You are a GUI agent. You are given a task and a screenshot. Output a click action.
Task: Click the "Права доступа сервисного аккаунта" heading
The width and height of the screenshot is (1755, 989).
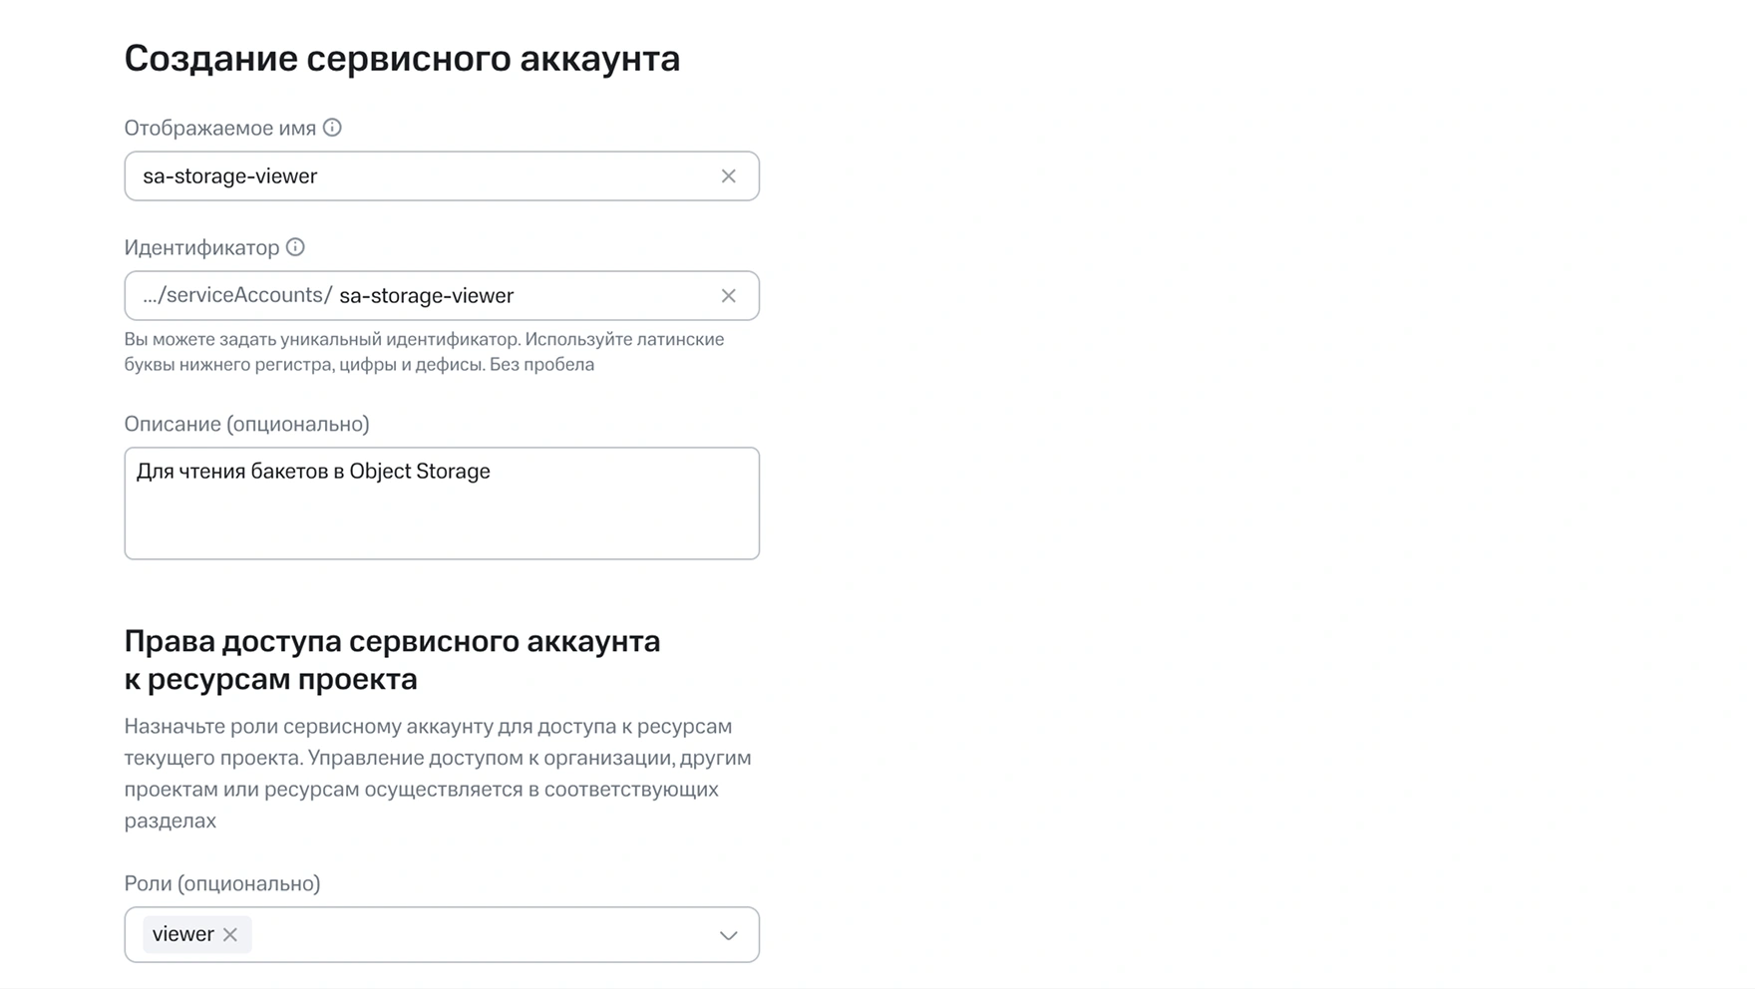click(392, 641)
